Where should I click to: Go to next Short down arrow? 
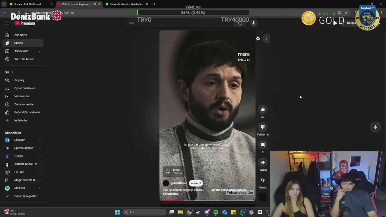click(x=375, y=127)
